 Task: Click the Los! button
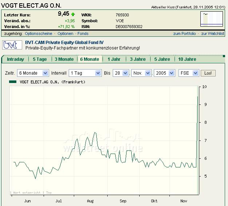208,73
